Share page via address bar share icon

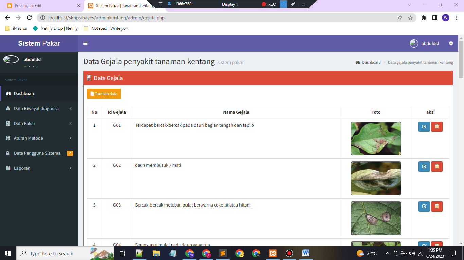coord(399,18)
